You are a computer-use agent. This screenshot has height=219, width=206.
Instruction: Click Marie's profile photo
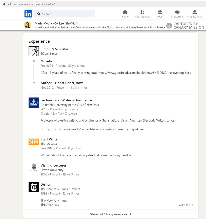click(x=28, y=25)
